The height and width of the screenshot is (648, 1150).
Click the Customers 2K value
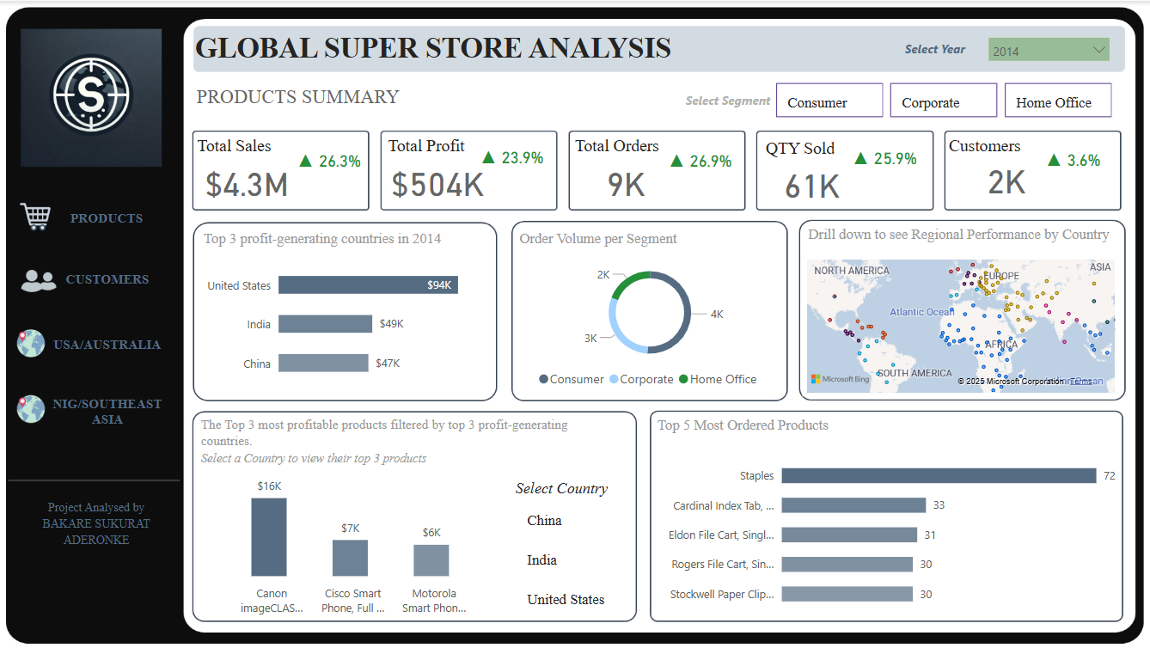(x=1006, y=183)
